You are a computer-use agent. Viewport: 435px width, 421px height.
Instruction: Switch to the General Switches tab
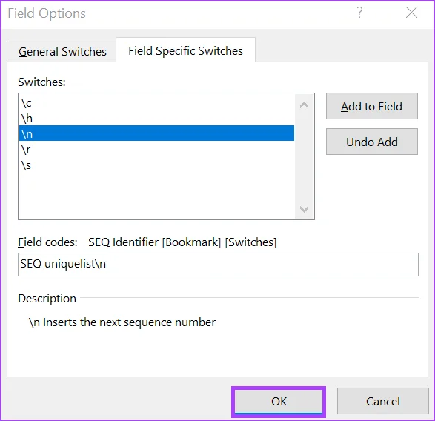click(x=62, y=52)
